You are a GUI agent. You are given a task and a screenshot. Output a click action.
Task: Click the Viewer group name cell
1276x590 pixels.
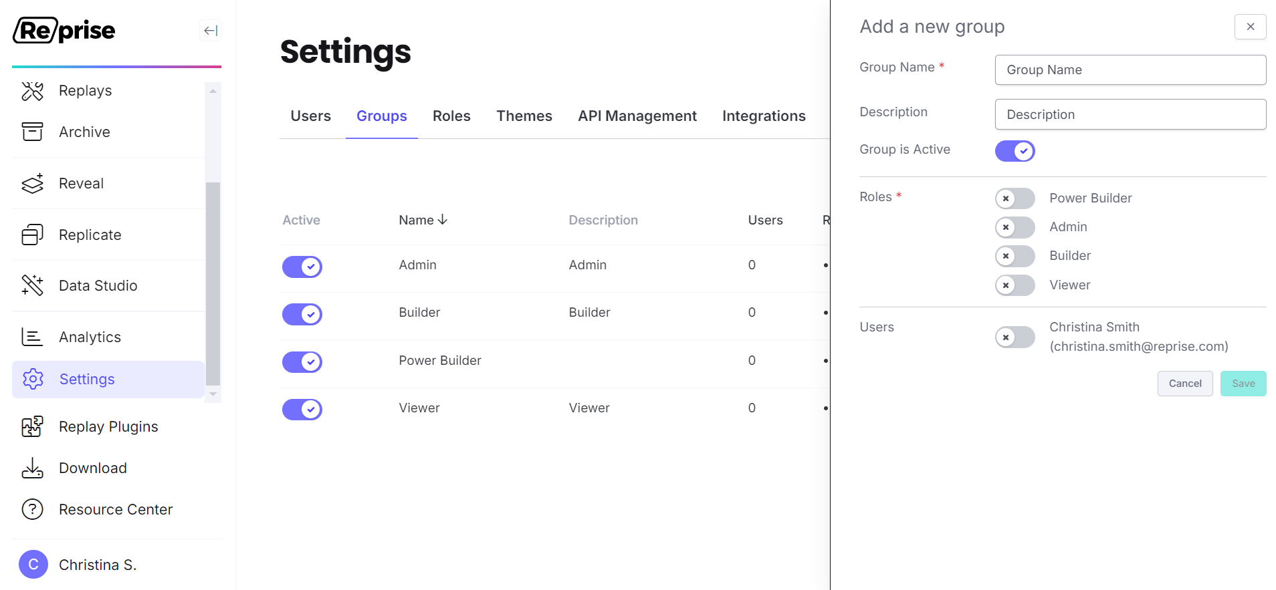pyautogui.click(x=419, y=408)
